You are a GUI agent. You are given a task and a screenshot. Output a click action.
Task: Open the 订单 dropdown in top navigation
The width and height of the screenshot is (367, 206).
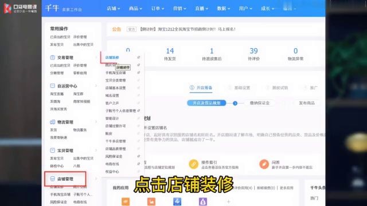click(158, 9)
